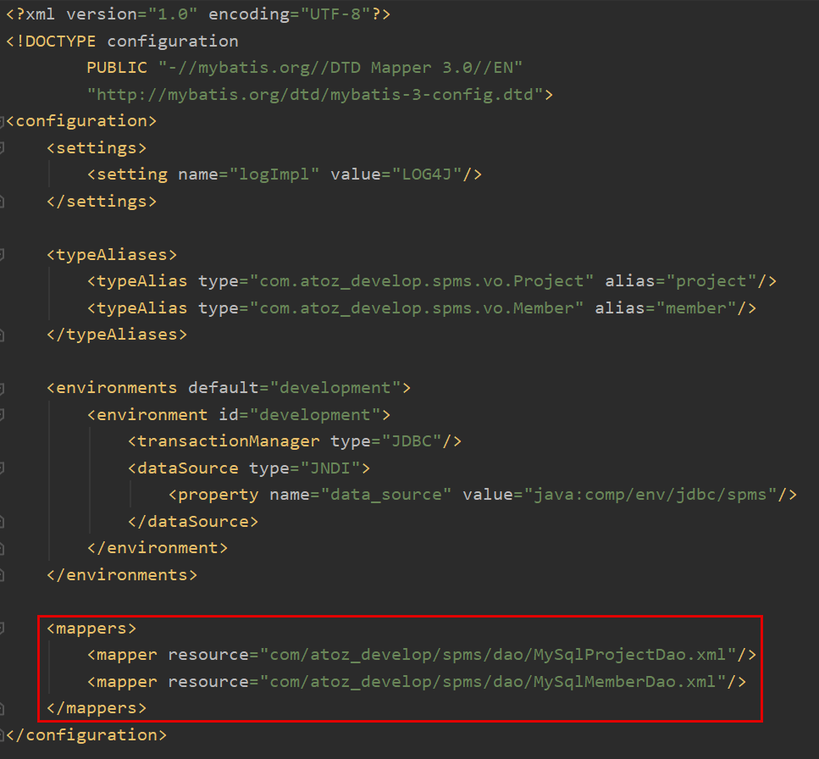Click the xml version "1.0" value
This screenshot has height=759, width=819.
point(173,14)
